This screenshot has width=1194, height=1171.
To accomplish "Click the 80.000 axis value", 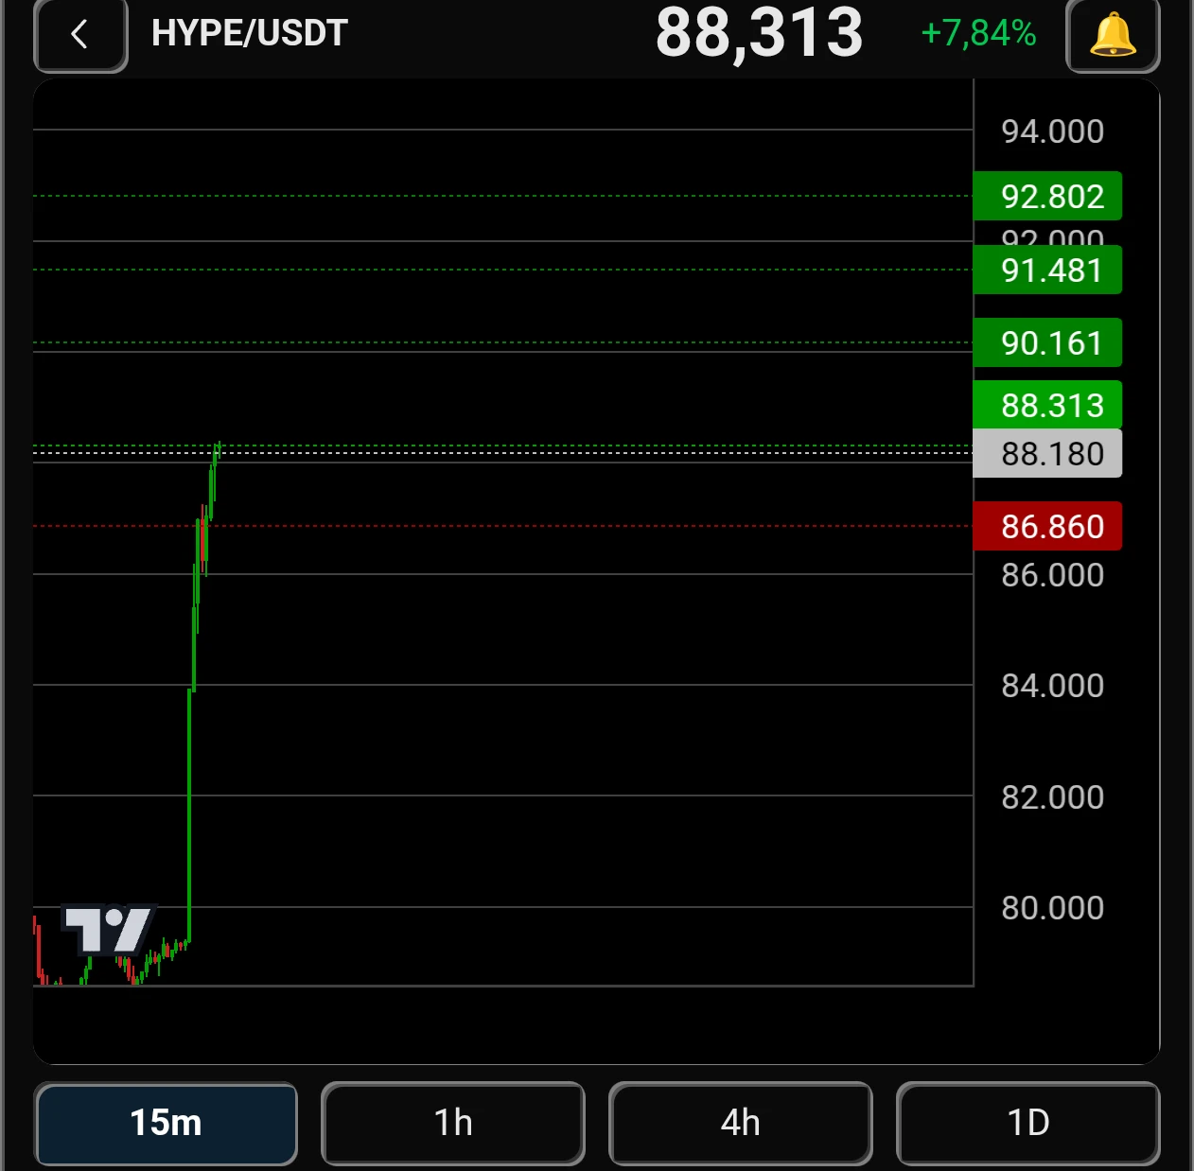I will click(x=1052, y=908).
